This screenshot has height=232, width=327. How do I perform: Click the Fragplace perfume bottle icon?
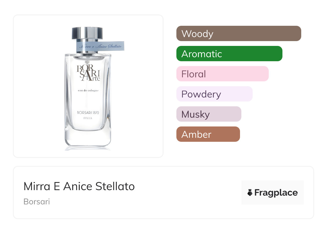(250, 193)
